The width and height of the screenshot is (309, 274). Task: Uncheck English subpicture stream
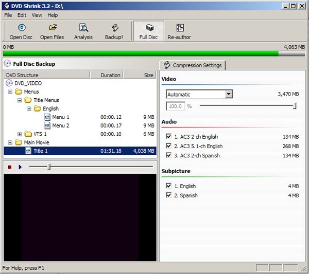click(168, 186)
